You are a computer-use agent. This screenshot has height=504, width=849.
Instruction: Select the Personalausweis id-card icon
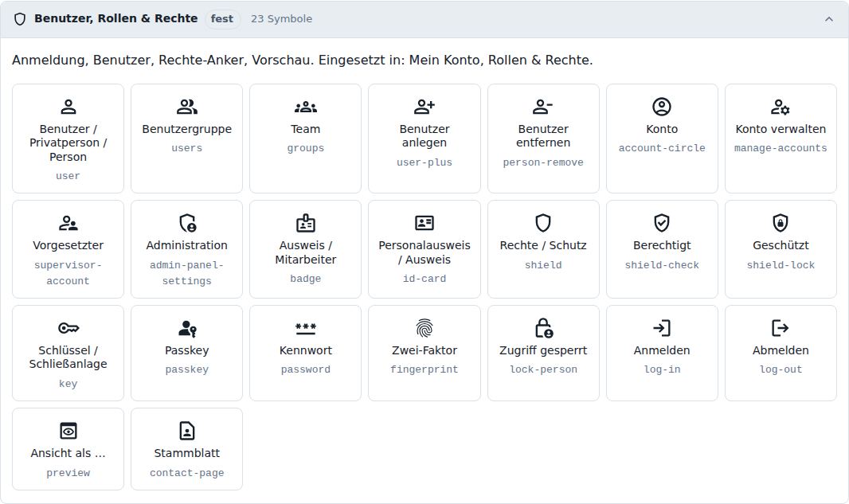424,223
